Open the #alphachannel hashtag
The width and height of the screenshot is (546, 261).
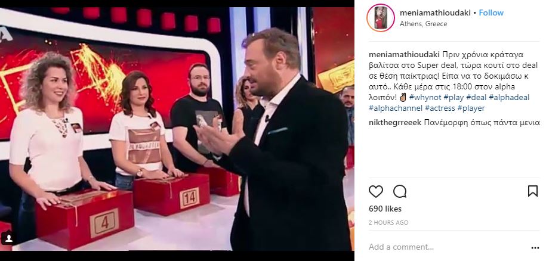[x=396, y=108]
